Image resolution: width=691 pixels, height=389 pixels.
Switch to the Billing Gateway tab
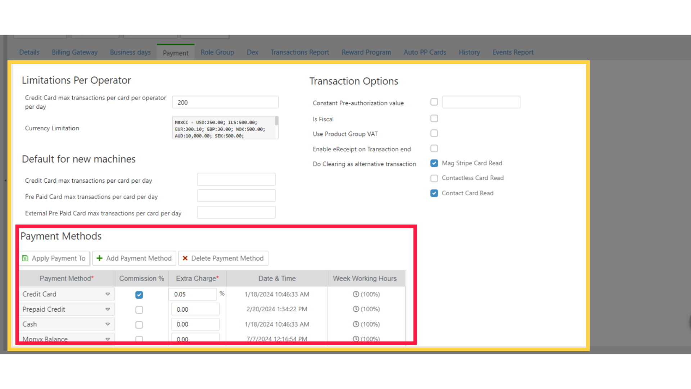pyautogui.click(x=74, y=52)
